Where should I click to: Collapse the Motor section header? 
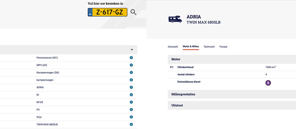232,59
